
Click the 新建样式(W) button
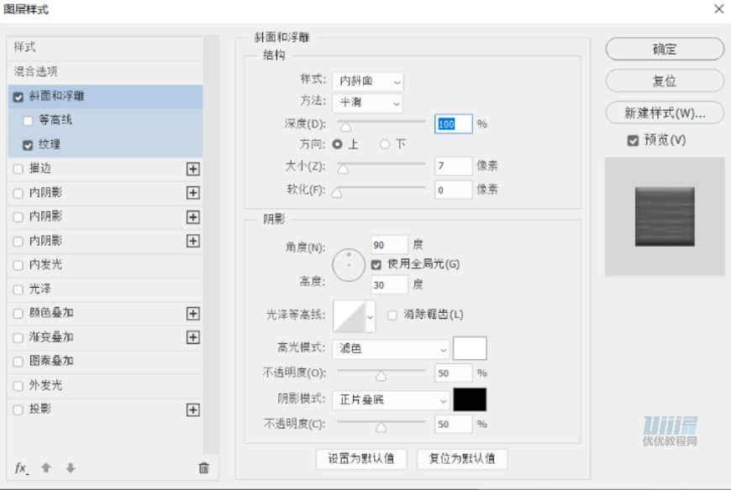(x=664, y=112)
